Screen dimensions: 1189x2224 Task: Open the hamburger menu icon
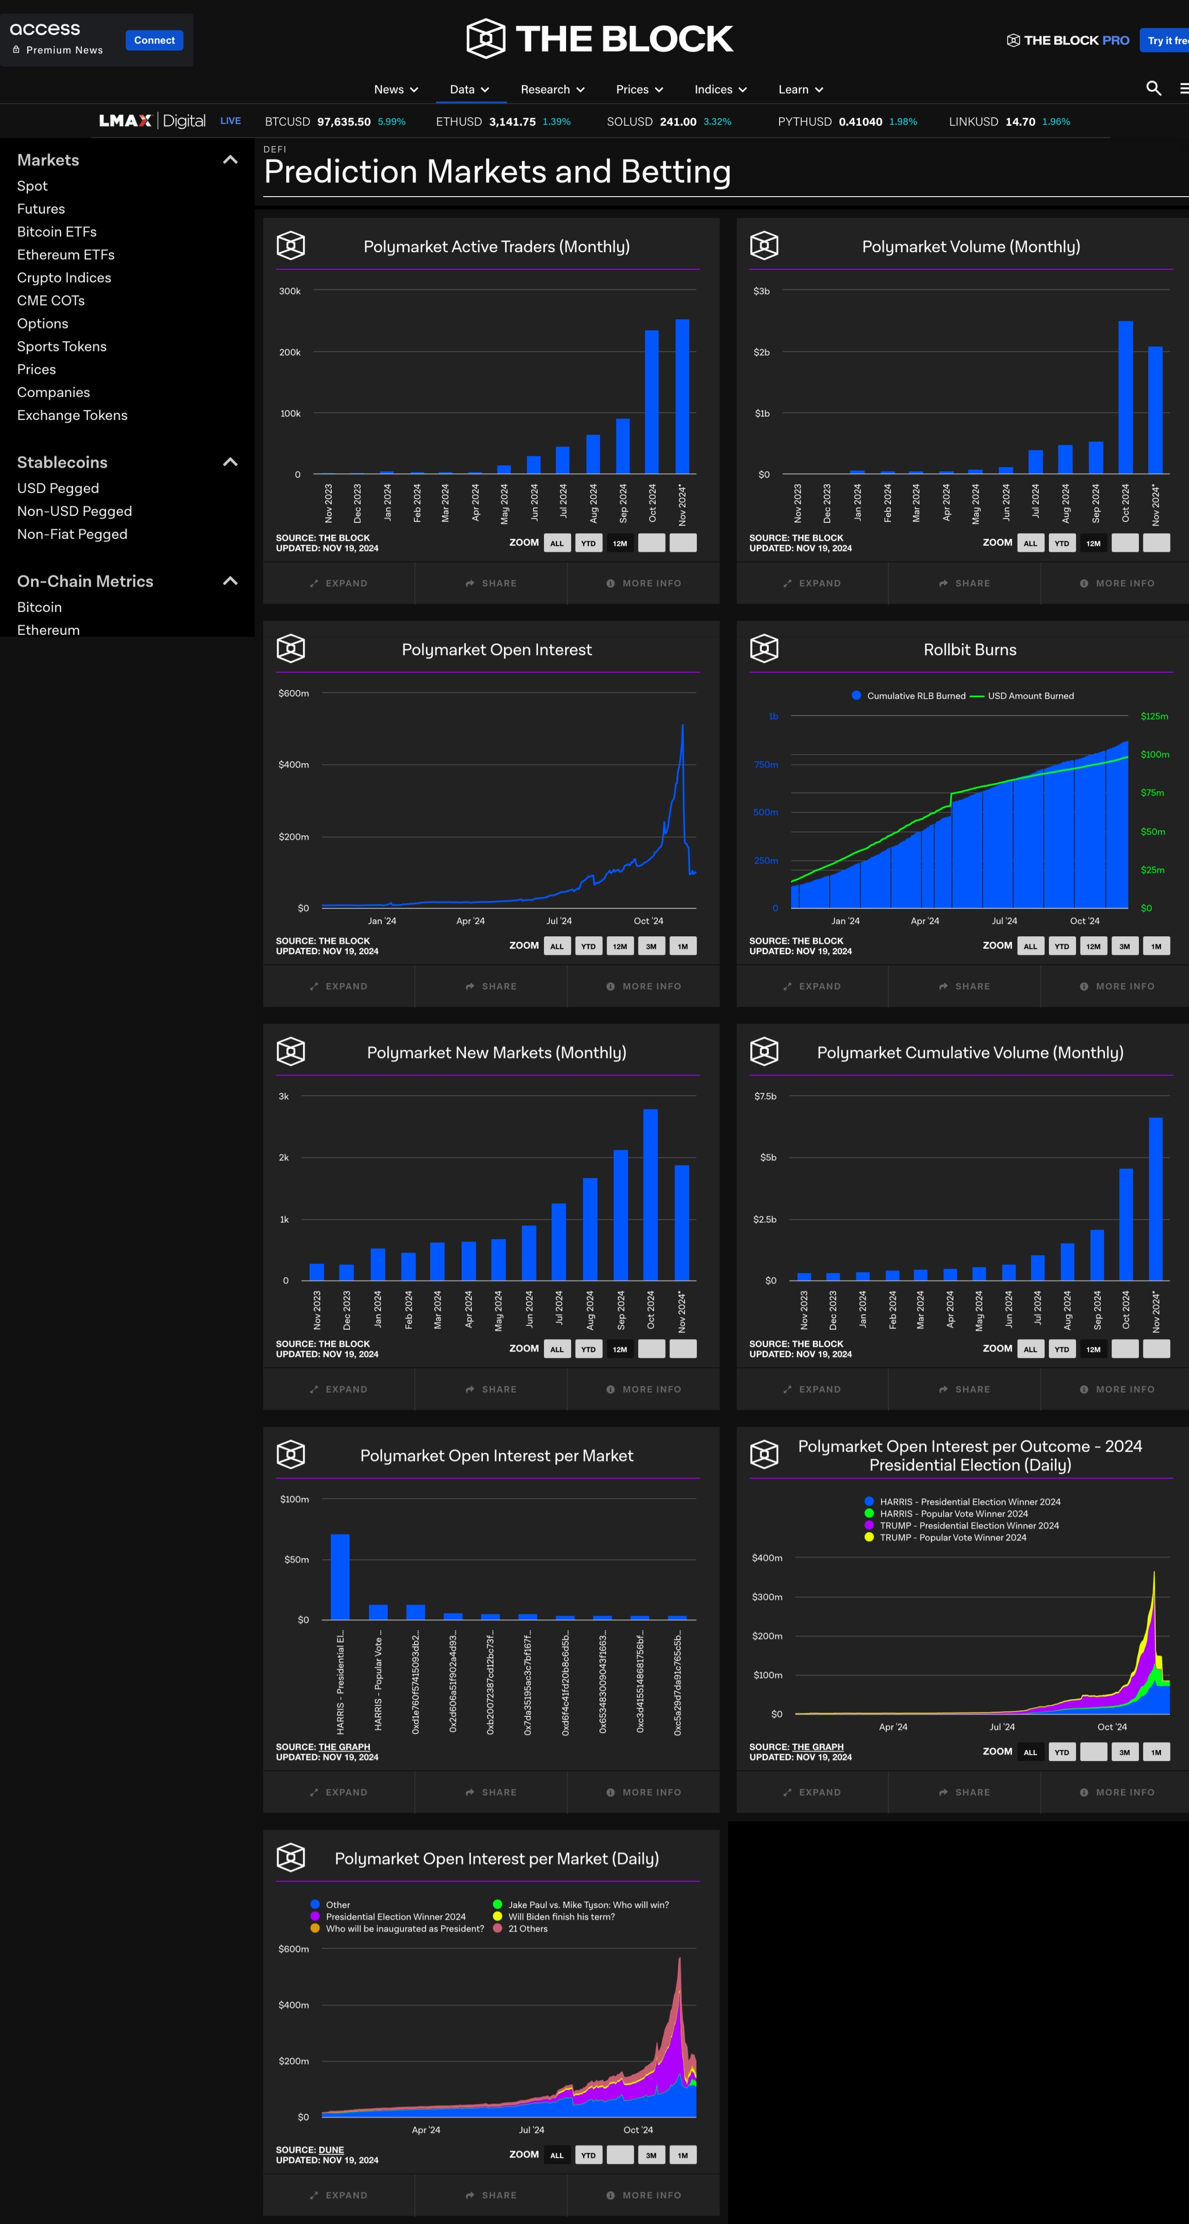tap(1184, 88)
